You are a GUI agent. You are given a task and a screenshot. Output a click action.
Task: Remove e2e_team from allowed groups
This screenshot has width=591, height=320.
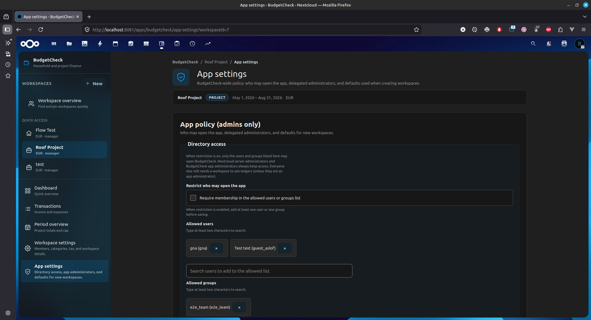click(x=239, y=307)
